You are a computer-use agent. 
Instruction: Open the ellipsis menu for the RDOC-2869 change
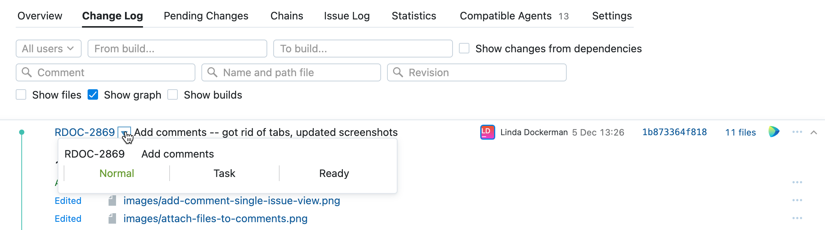tap(797, 132)
